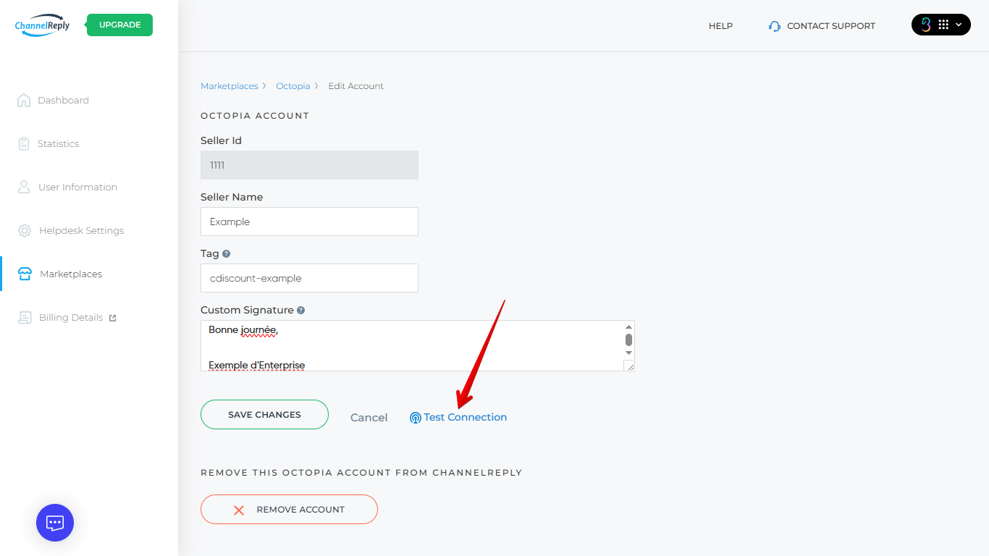Click the Edit Account breadcrumb text

356,86
